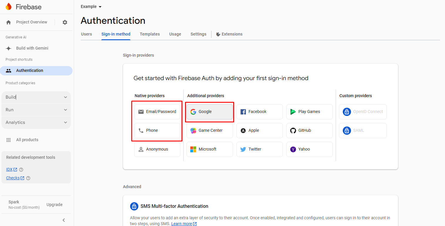Show help for Checks tool
The width and height of the screenshot is (445, 226).
(28, 178)
